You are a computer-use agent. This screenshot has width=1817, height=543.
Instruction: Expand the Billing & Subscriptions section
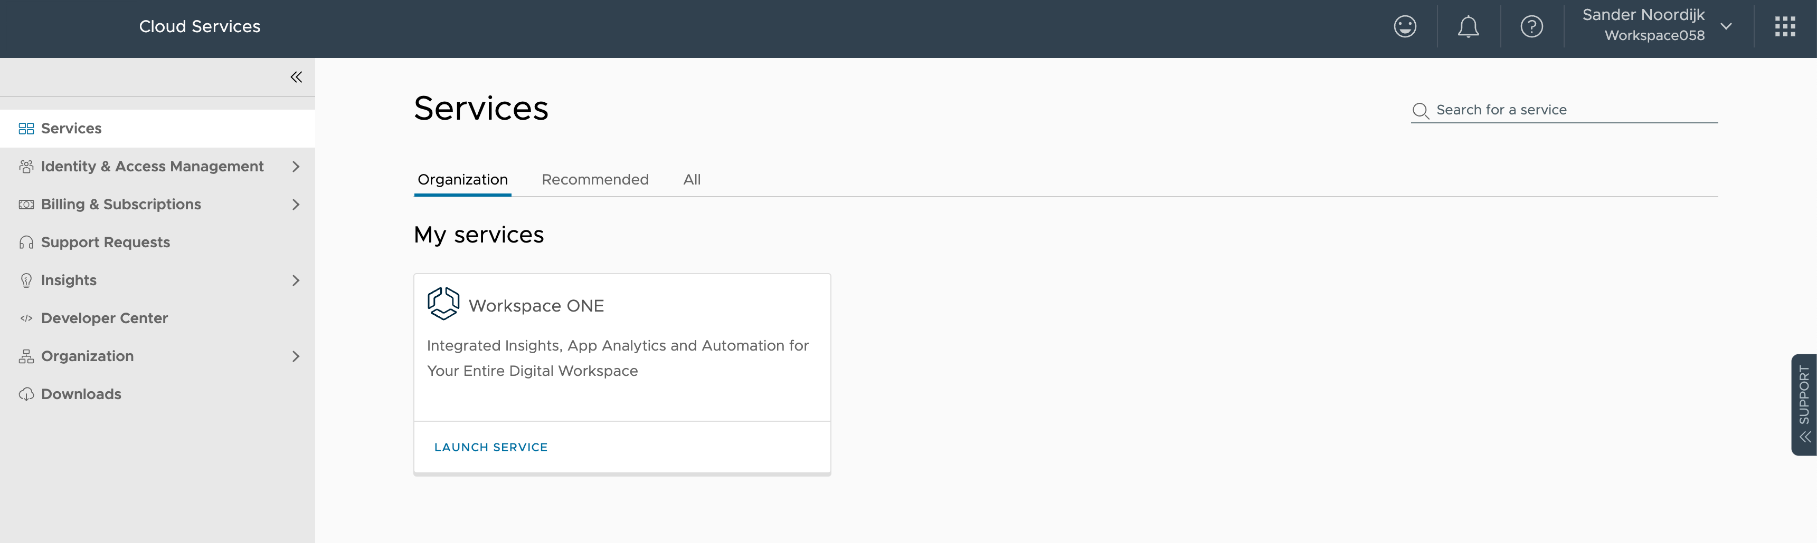point(296,204)
